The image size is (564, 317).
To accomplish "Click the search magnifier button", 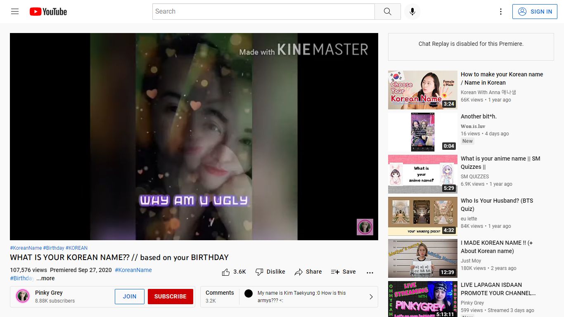I will (x=387, y=12).
